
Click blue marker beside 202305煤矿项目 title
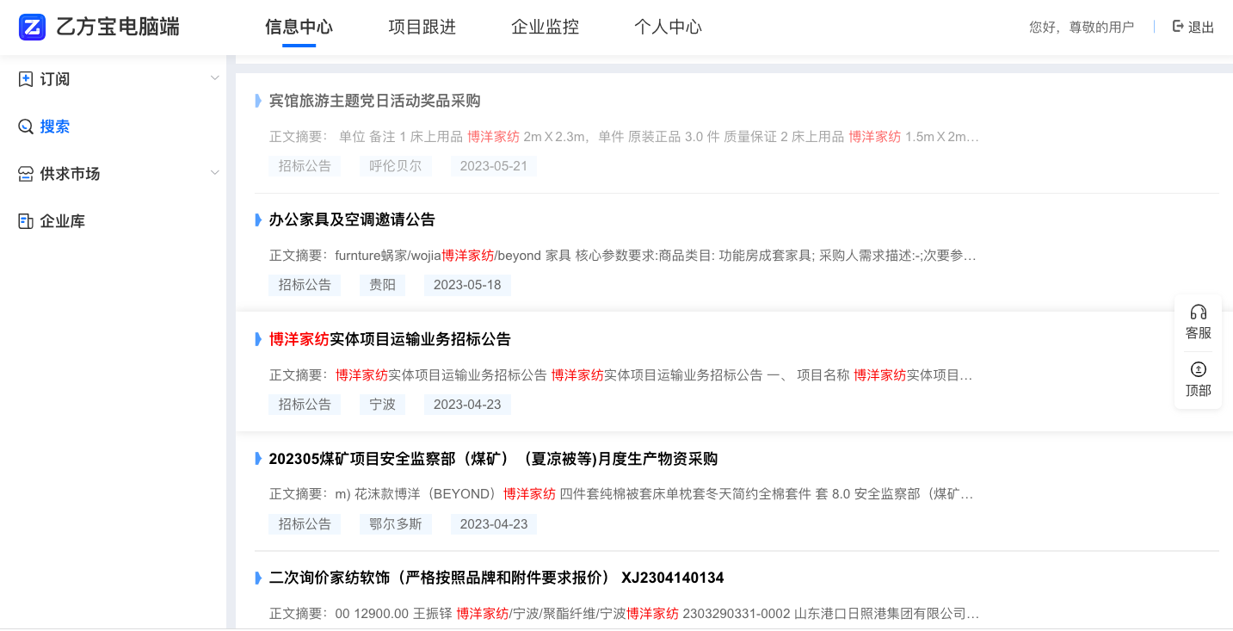tap(258, 459)
